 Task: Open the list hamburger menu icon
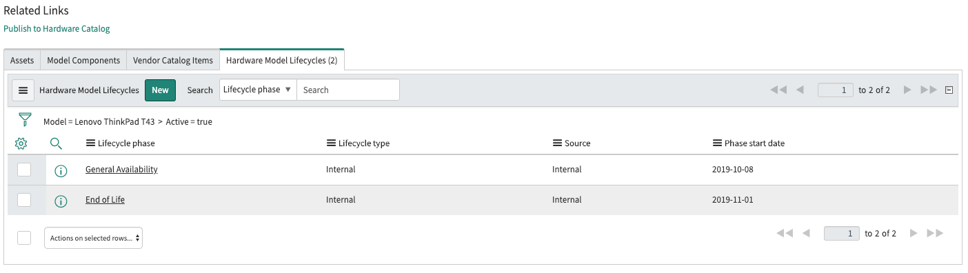click(x=23, y=90)
